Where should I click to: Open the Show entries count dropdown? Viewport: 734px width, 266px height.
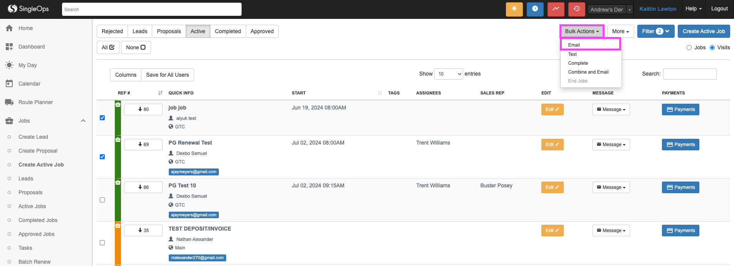point(448,74)
